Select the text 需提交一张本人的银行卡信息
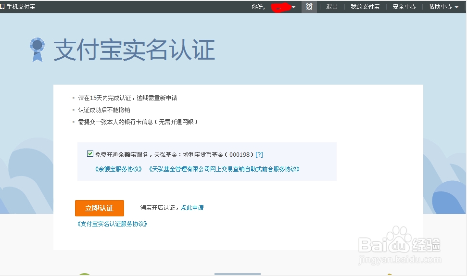 tap(115, 122)
